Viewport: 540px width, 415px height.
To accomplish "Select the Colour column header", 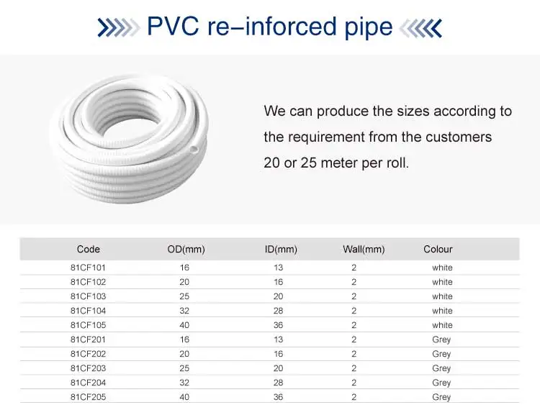I will (x=438, y=250).
